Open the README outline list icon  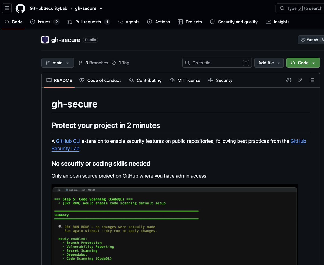coord(312,80)
